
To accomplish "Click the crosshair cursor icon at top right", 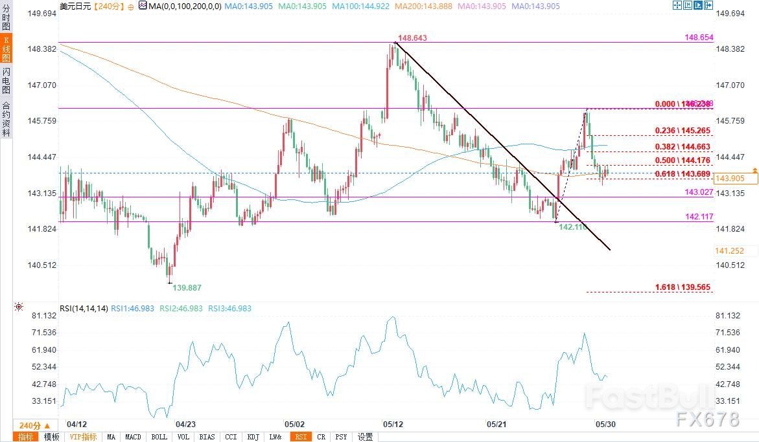I will [x=677, y=5].
